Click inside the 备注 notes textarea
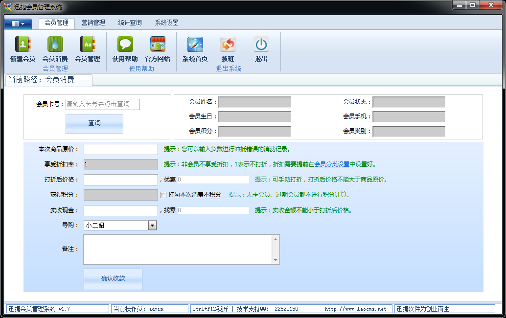The width and height of the screenshot is (506, 318). [x=178, y=250]
